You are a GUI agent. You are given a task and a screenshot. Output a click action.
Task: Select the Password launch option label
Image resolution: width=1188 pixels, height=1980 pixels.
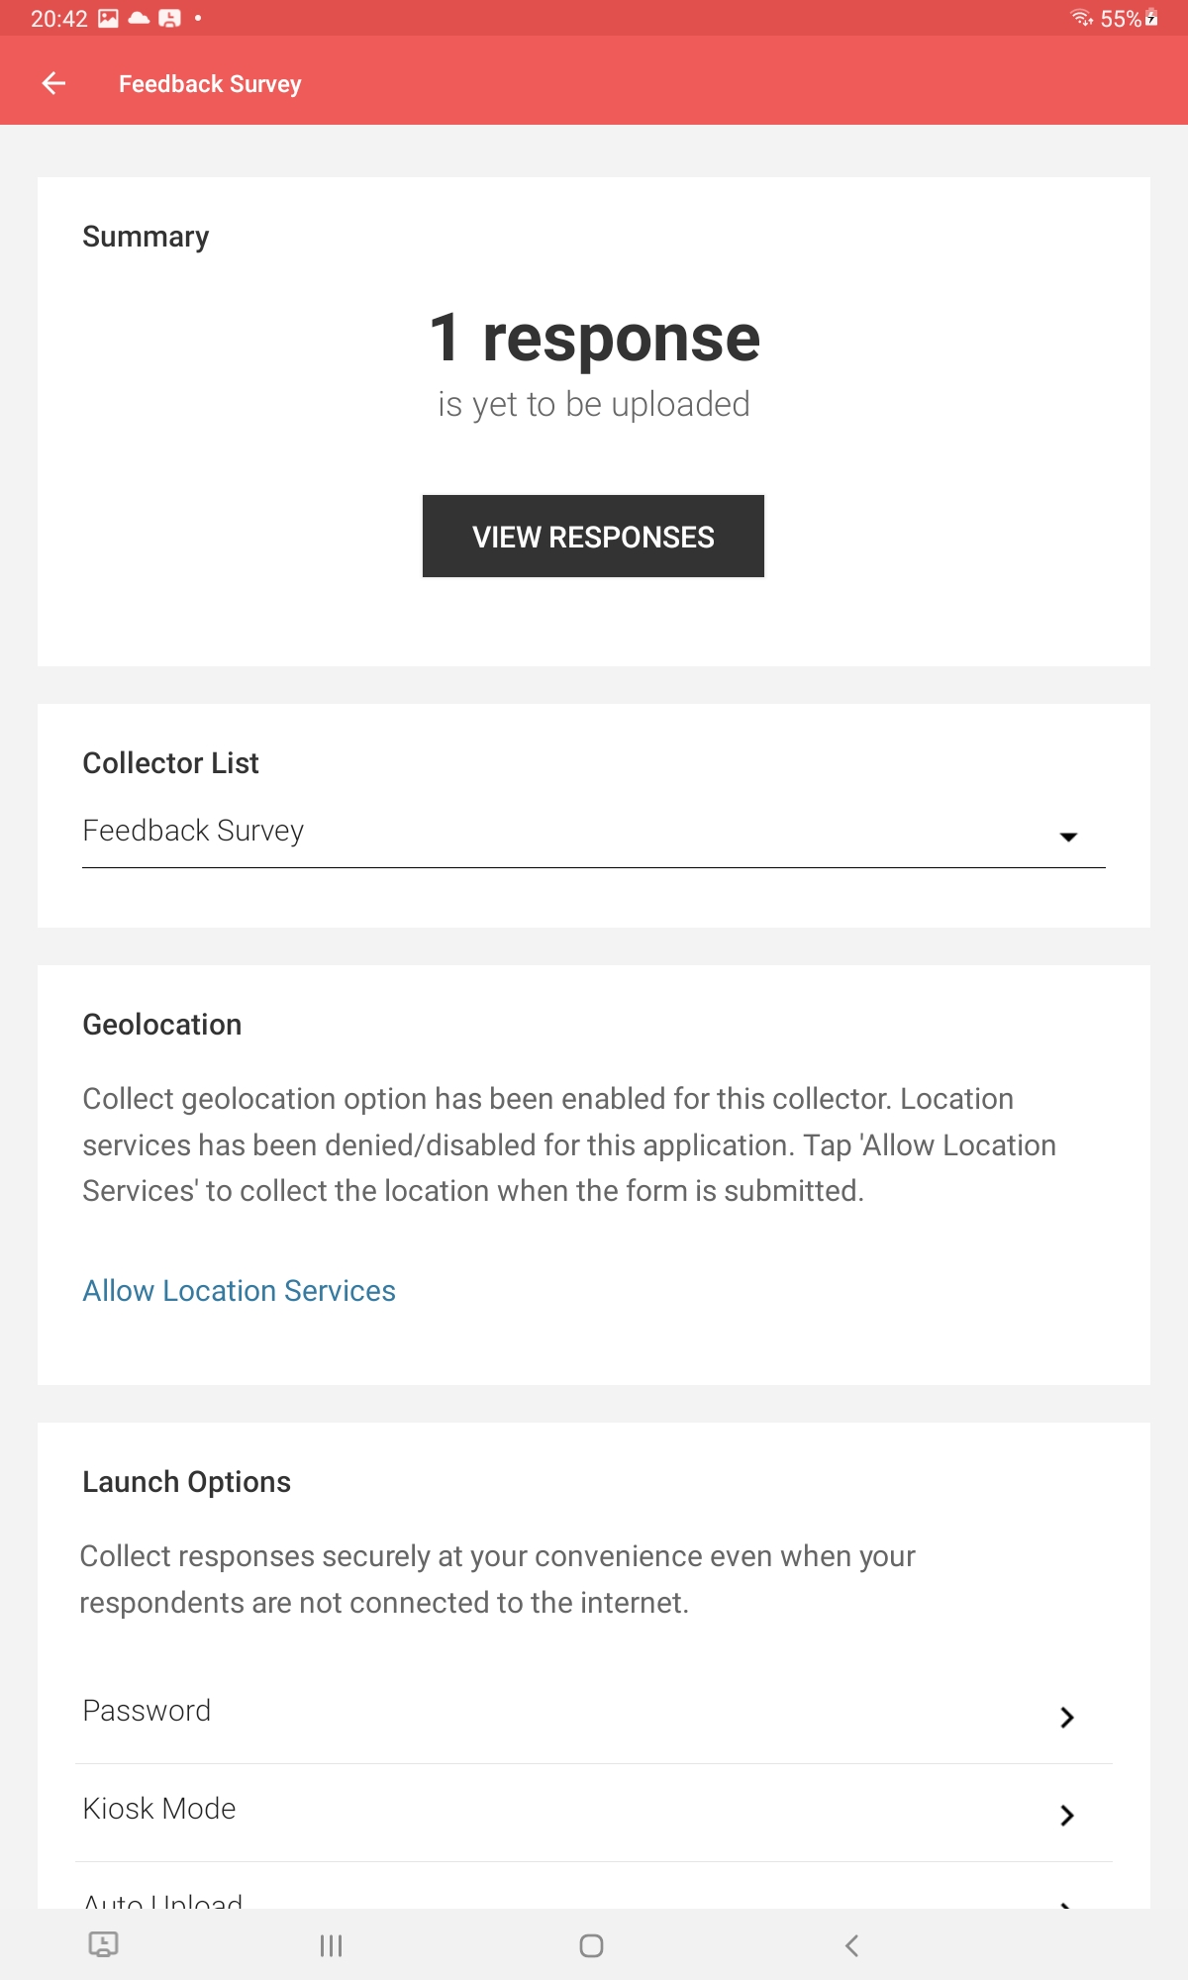tap(147, 1711)
